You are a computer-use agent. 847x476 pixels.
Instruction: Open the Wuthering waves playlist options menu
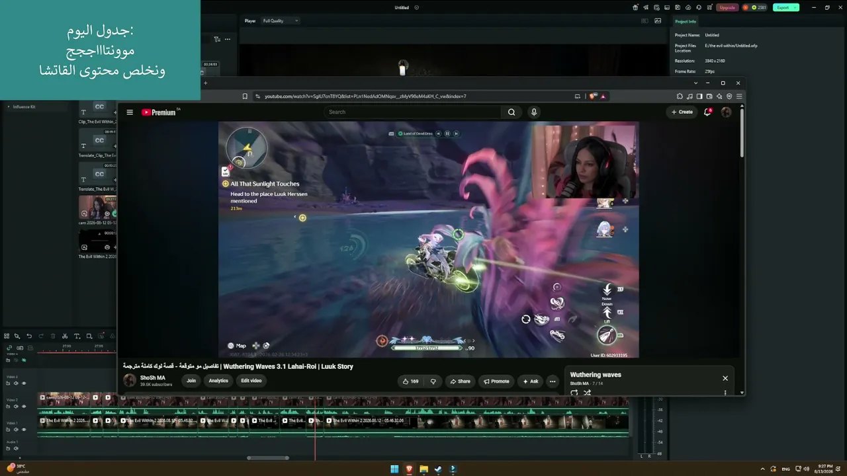[725, 393]
